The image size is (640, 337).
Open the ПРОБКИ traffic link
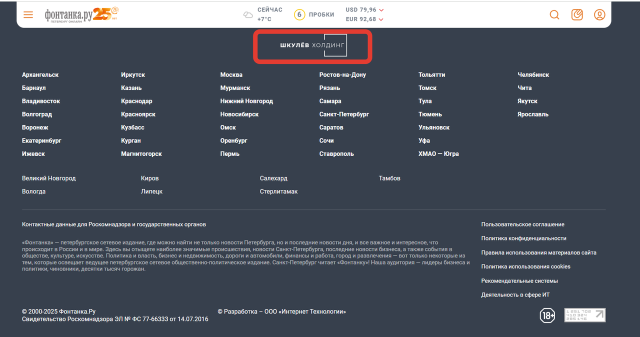pyautogui.click(x=321, y=14)
